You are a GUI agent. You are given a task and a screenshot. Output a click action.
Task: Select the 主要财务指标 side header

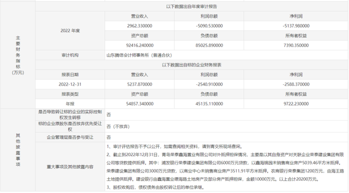point(18,55)
